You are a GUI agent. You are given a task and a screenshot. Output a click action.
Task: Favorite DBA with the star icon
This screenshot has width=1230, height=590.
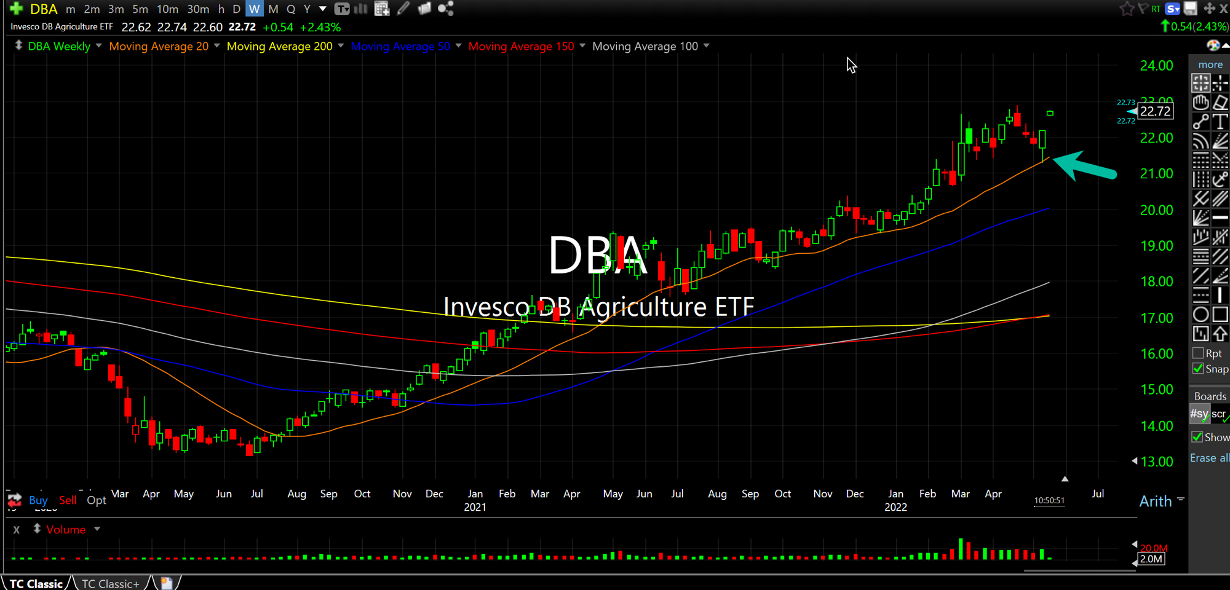1127,9
